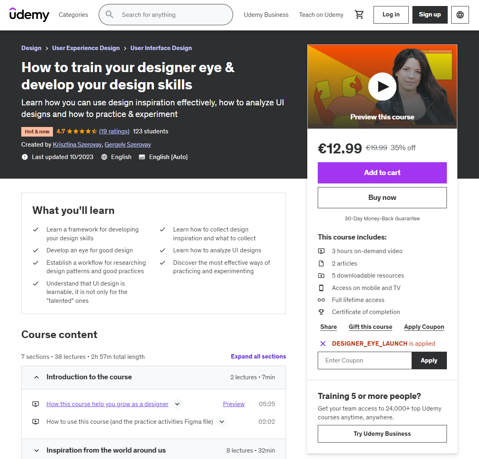Screen dimensions: 479x459
Task: Open Krisztina Szerovay instructor profile
Action: pos(77,145)
